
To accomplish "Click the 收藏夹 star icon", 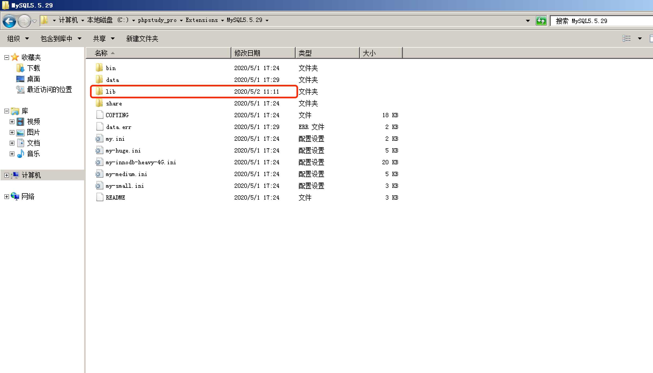I will tap(15, 57).
